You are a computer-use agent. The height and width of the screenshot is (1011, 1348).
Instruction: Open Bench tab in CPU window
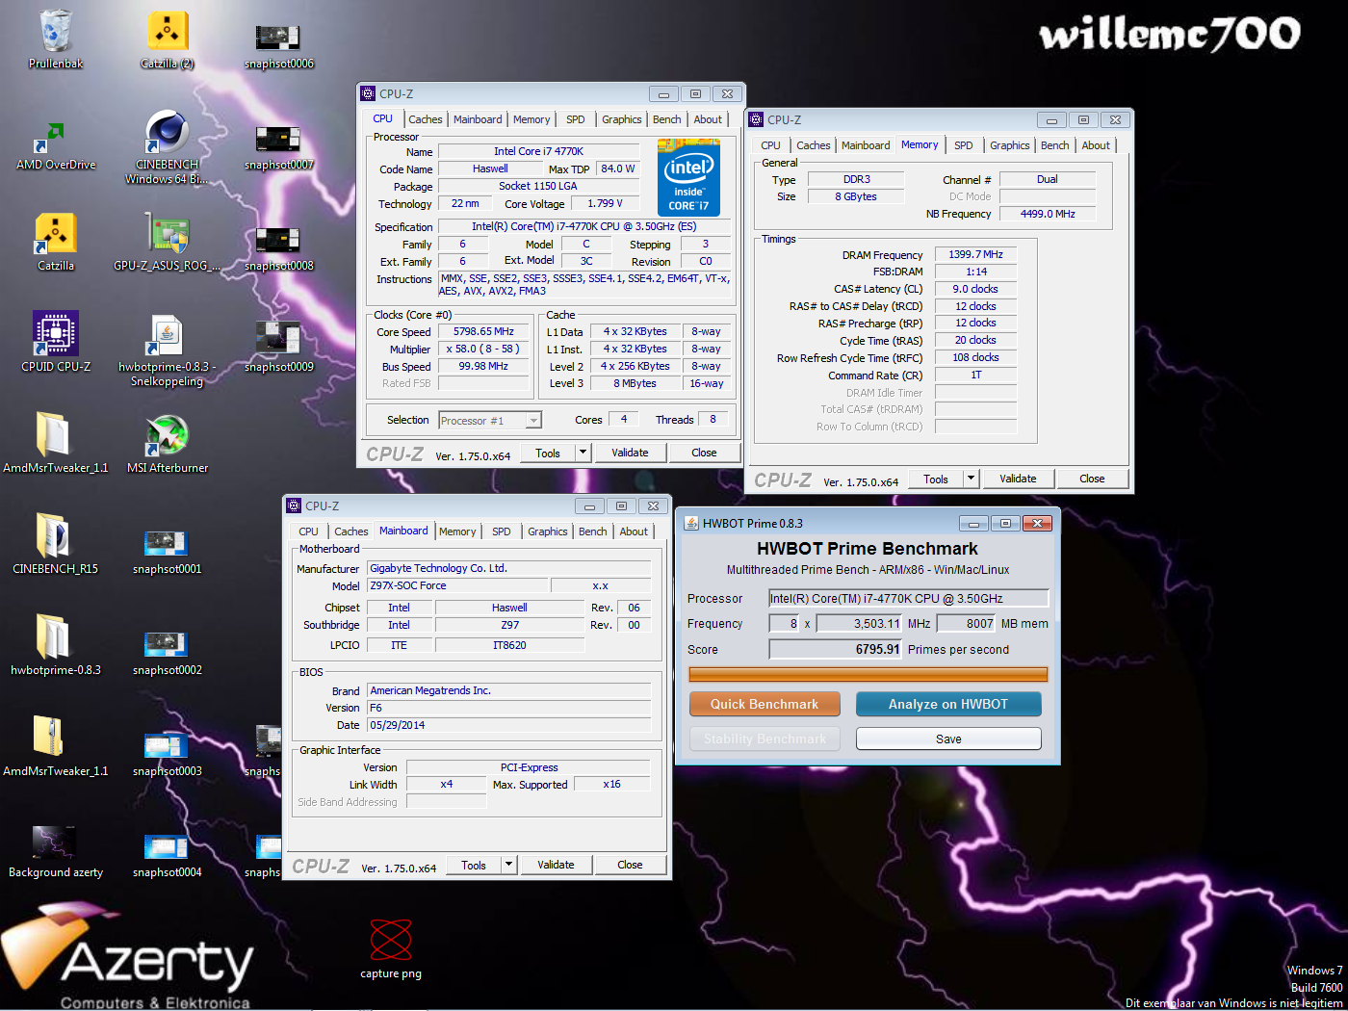[x=667, y=119]
